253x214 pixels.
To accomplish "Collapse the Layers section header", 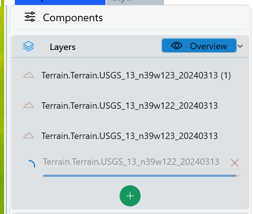I will pos(63,47).
